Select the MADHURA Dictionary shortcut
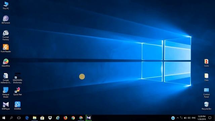The width and height of the screenshot is (215, 121). (17, 78)
